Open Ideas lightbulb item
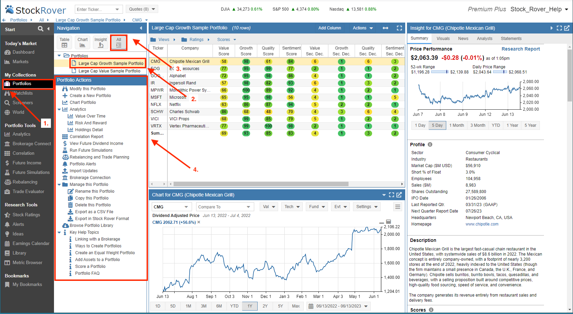This screenshot has width=573, height=314. click(x=18, y=234)
